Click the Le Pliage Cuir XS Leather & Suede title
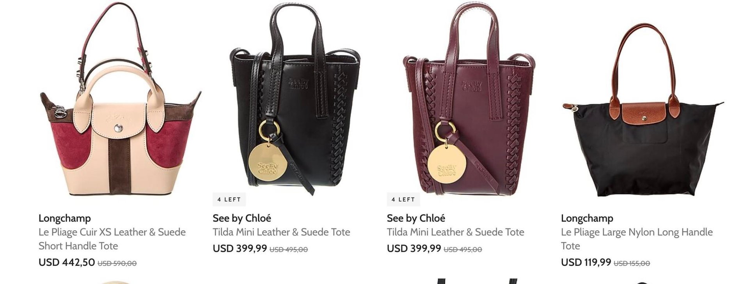 [x=112, y=239]
